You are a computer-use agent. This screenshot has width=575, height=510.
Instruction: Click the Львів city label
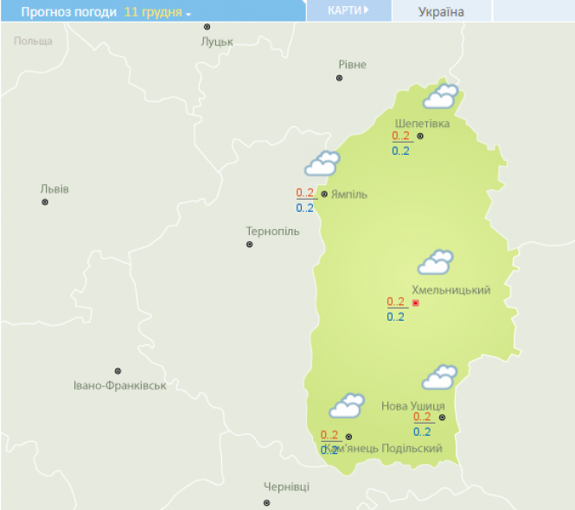pos(54,189)
